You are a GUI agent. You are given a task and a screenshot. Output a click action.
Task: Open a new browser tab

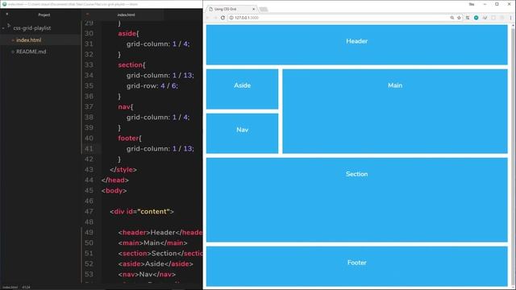[x=264, y=9]
